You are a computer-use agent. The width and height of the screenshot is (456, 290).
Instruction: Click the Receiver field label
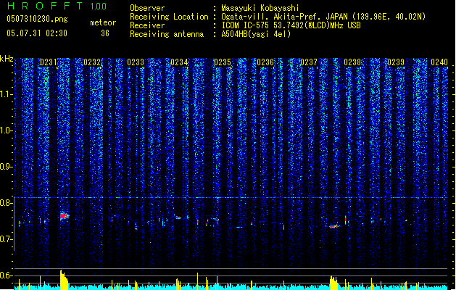147,25
